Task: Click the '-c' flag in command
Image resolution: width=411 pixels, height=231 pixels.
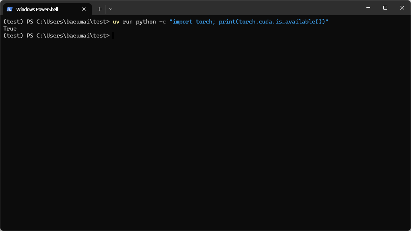Action: (x=163, y=22)
